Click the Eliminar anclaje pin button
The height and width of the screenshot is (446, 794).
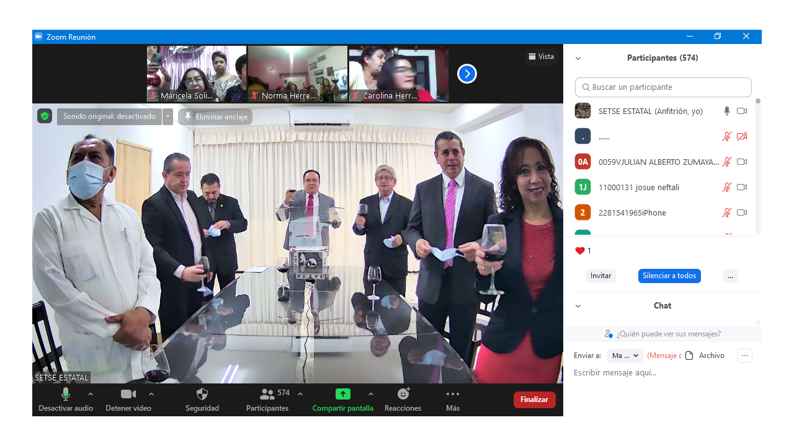tap(215, 116)
